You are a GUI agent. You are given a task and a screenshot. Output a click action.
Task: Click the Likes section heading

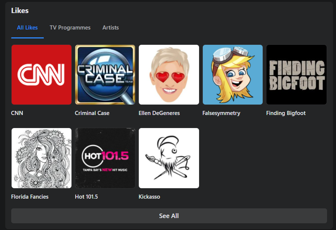tap(20, 10)
